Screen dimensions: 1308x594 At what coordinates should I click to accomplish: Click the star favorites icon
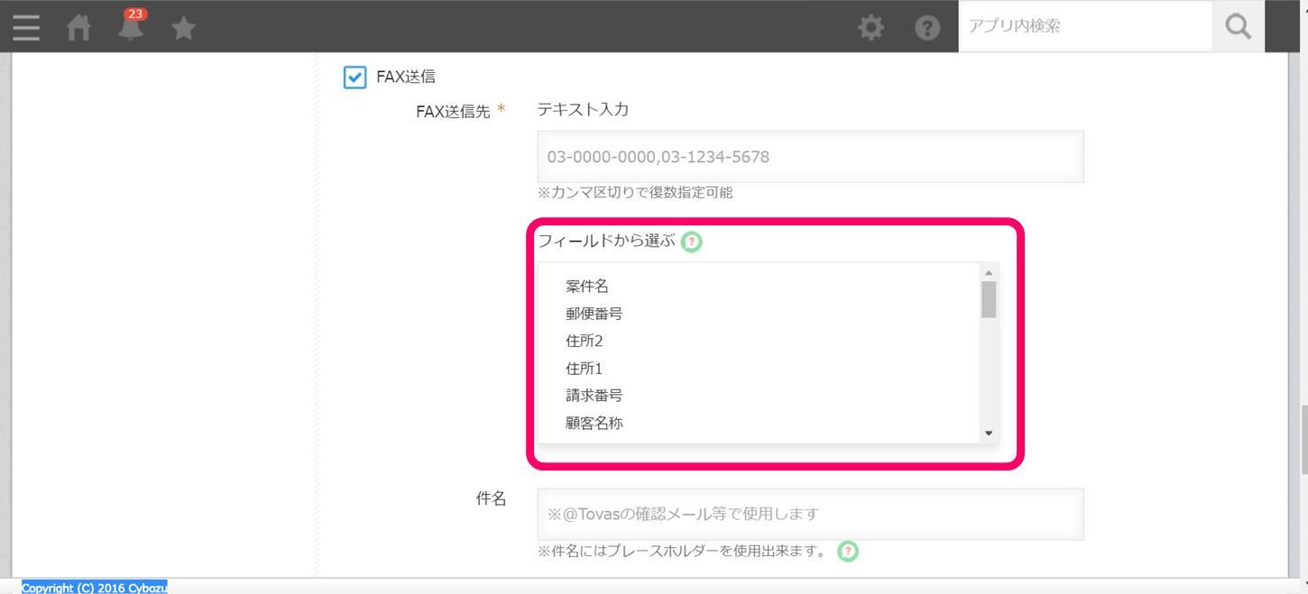(183, 27)
